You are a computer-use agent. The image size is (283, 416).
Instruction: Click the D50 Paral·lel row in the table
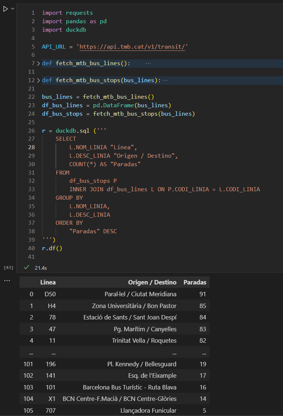(111, 294)
